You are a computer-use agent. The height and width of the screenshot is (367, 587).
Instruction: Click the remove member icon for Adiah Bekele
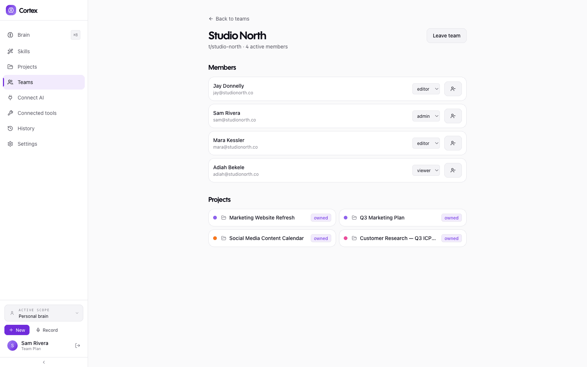[453, 170]
